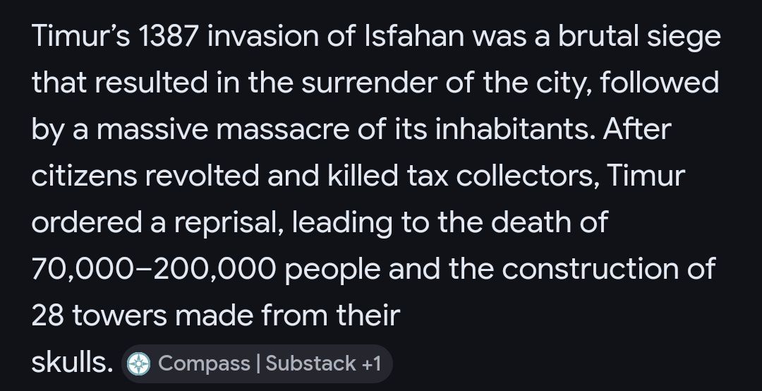The image size is (762, 391).
Task: Expand the +1 additional sources indicator
Action: point(372,363)
